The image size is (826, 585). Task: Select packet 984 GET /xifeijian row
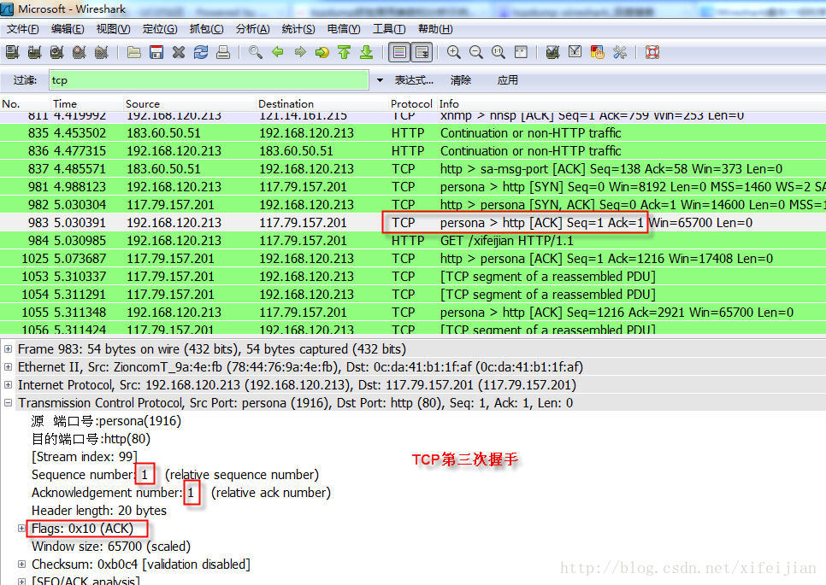coord(413,241)
